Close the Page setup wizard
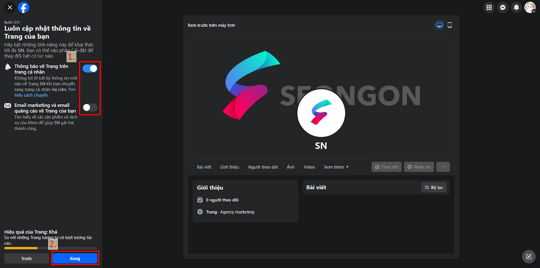540x268 pixels. pos(10,7)
